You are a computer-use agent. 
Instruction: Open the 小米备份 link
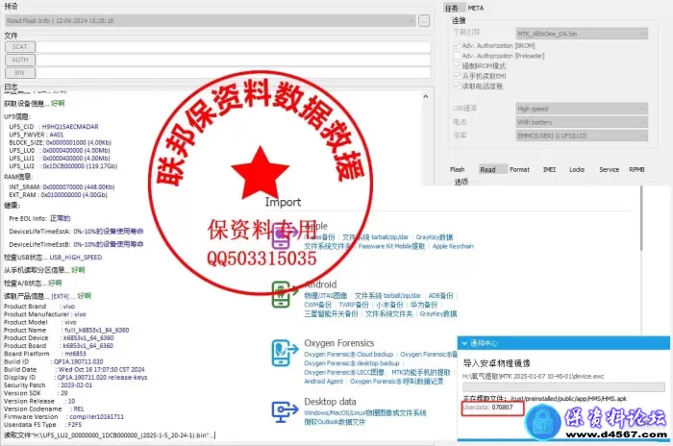[x=389, y=305]
